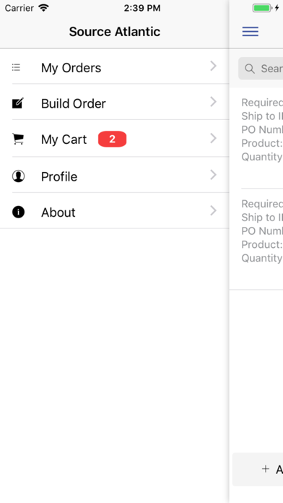The width and height of the screenshot is (283, 503).
Task: Open the My Cart label
Action: point(64,139)
